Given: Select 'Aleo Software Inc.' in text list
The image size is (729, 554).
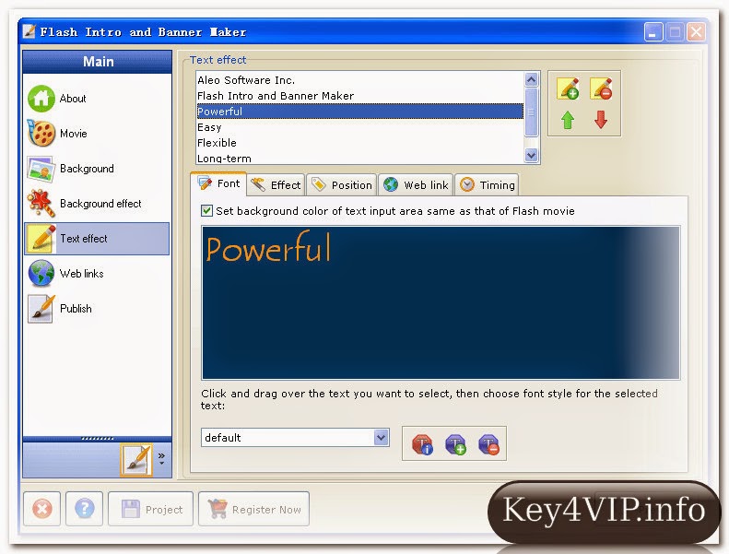Looking at the screenshot, I should point(359,80).
